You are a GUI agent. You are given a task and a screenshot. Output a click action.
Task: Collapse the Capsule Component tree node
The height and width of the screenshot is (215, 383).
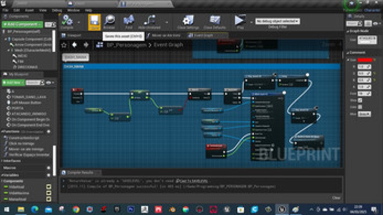coord(6,39)
